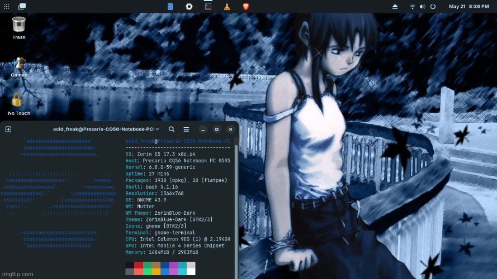
Task: Click the volume speaker icon
Action: click(x=422, y=7)
